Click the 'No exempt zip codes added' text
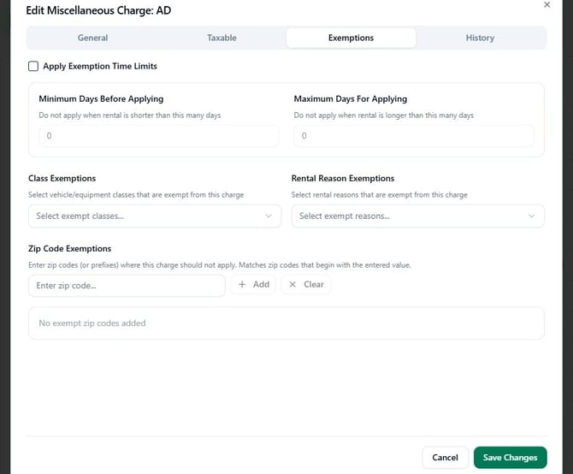Screen dimensions: 573x474 pyautogui.click(x=92, y=323)
